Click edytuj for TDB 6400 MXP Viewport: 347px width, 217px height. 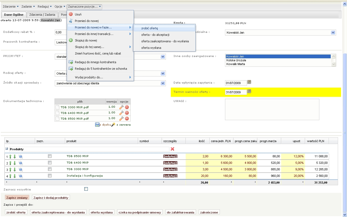[170, 163]
